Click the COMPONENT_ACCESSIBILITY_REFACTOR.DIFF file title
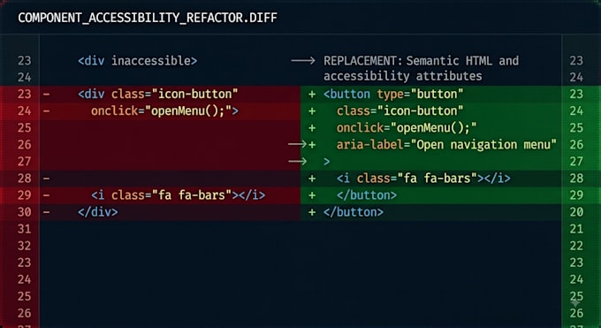 coord(148,18)
